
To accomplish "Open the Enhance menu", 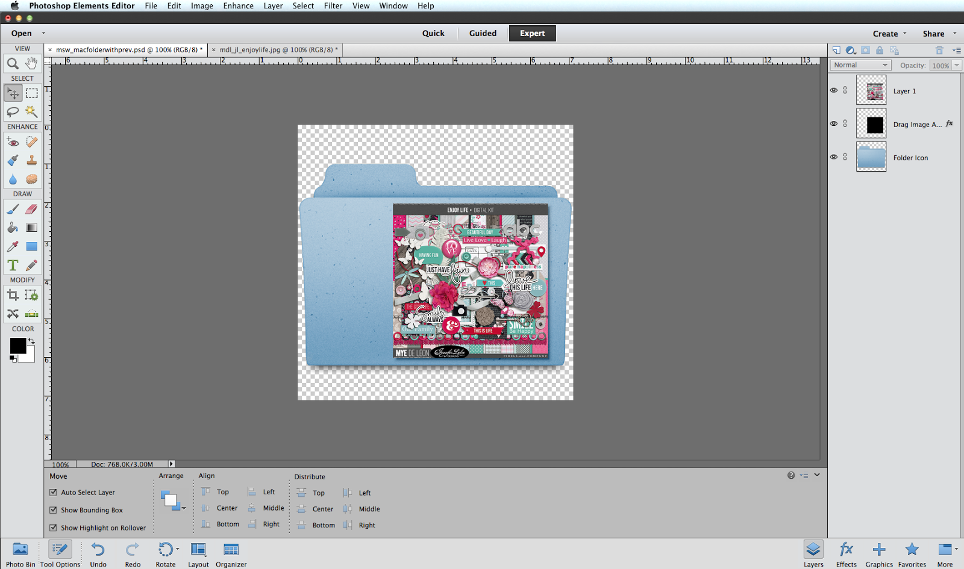I will [239, 6].
